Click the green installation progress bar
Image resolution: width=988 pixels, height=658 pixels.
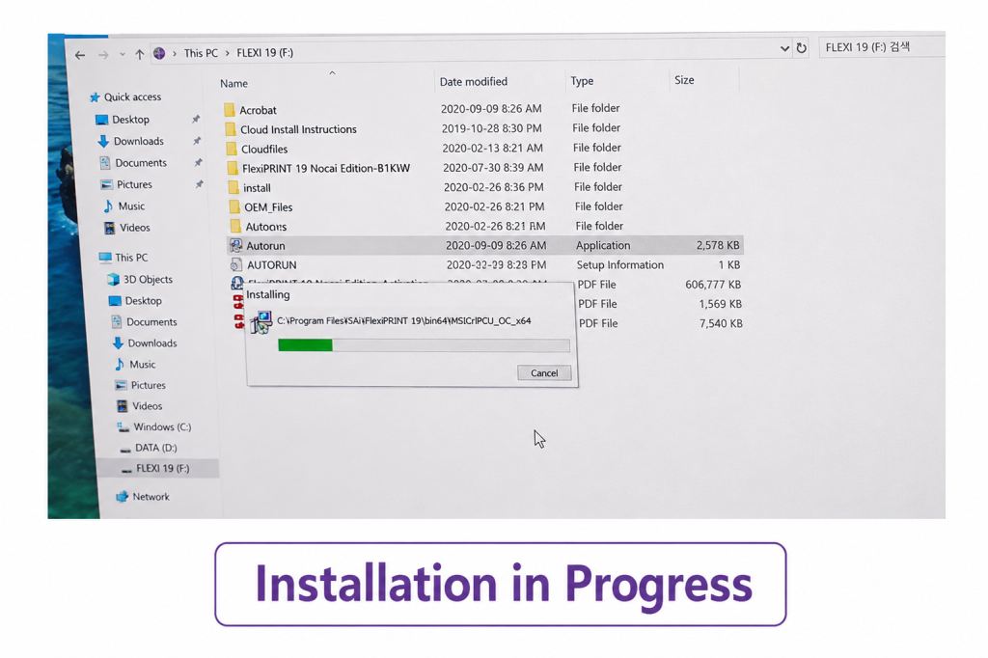point(305,344)
